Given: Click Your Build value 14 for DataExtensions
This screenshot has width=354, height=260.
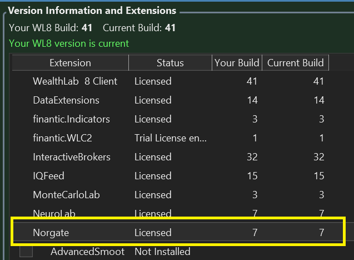Looking at the screenshot, I should (252, 100).
